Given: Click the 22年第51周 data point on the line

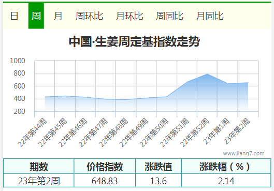Looking at the screenshot, I should pos(188,82).
